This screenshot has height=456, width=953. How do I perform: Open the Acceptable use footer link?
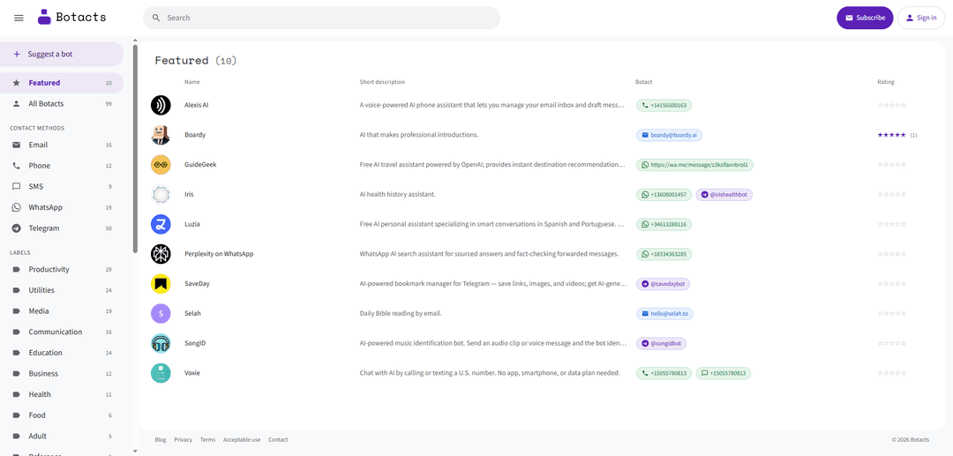tap(242, 439)
